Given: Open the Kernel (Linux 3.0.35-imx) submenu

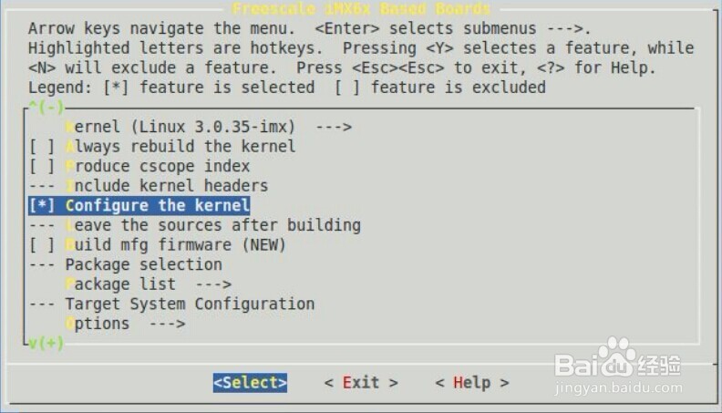Looking at the screenshot, I should [x=208, y=127].
